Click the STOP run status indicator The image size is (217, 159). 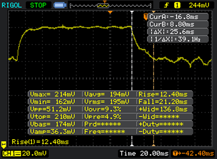click(x=38, y=5)
